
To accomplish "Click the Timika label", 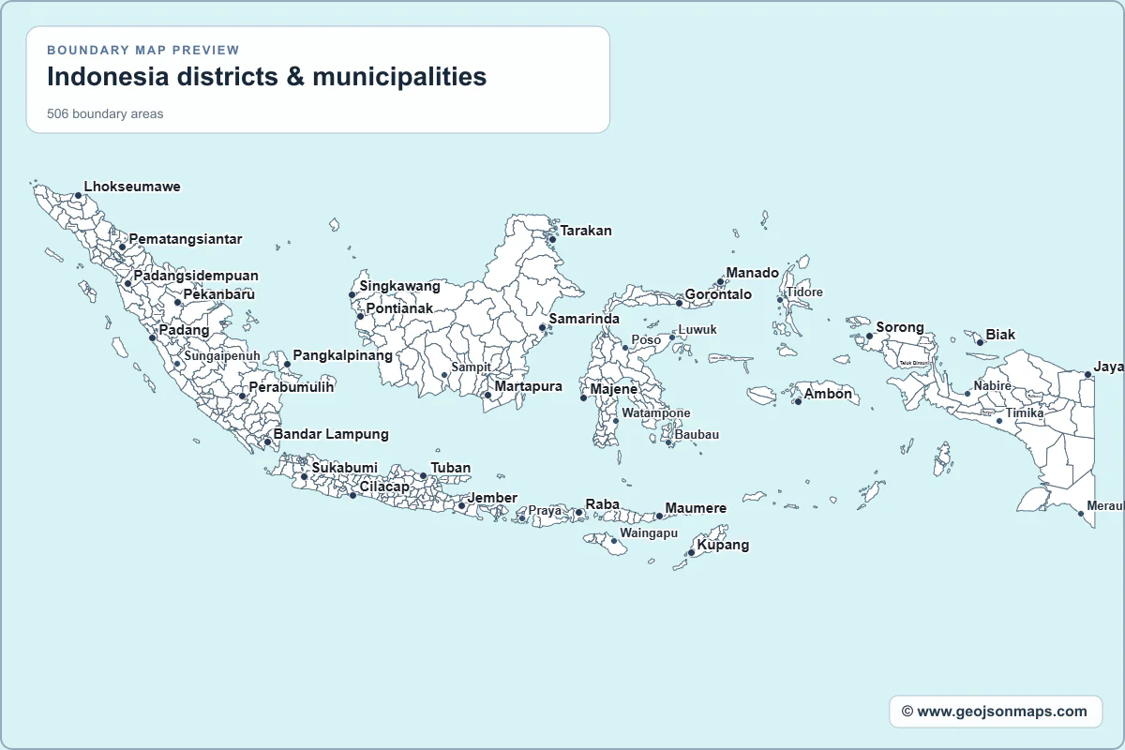I will coord(1025,412).
